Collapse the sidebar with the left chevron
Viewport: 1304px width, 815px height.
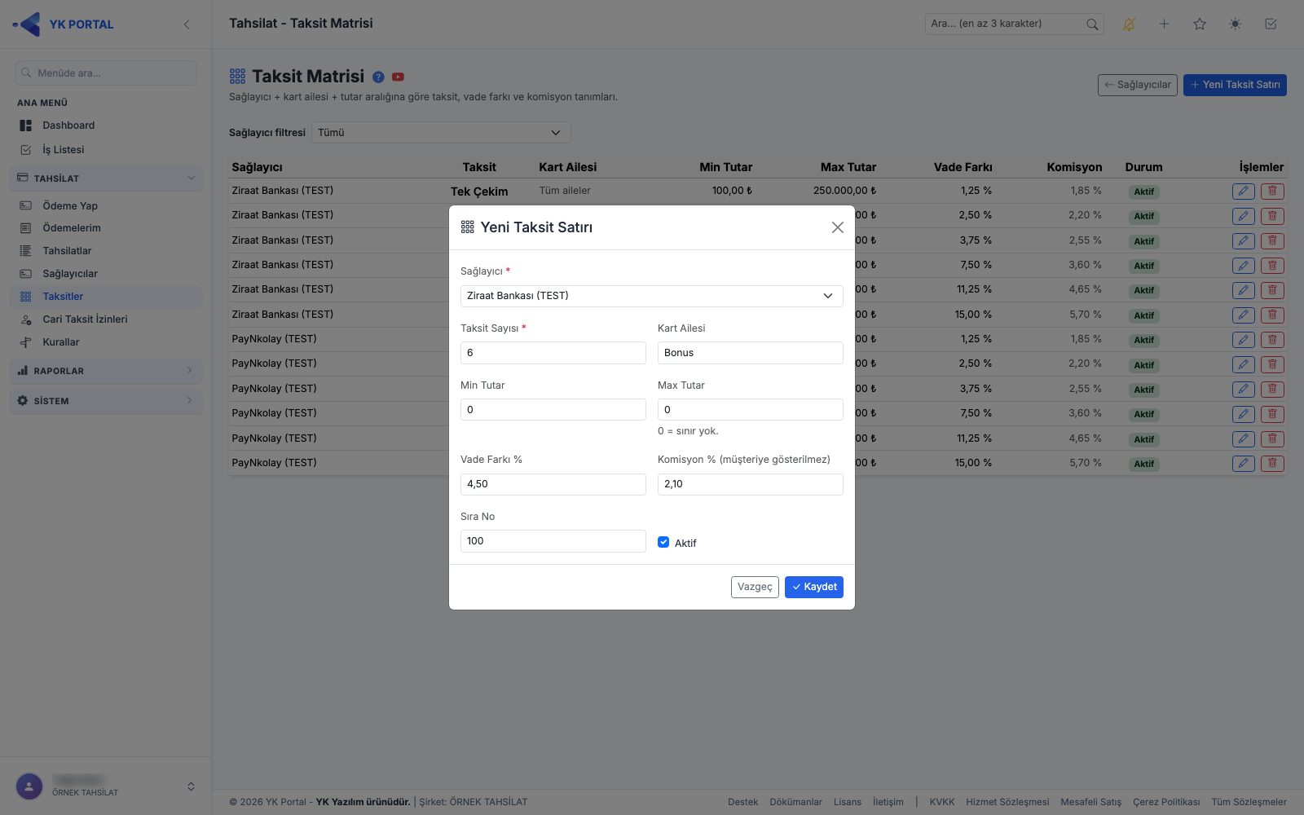[187, 24]
